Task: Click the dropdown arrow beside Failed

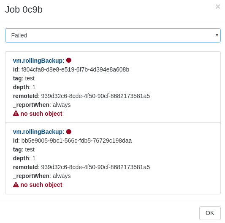Action: point(217,35)
